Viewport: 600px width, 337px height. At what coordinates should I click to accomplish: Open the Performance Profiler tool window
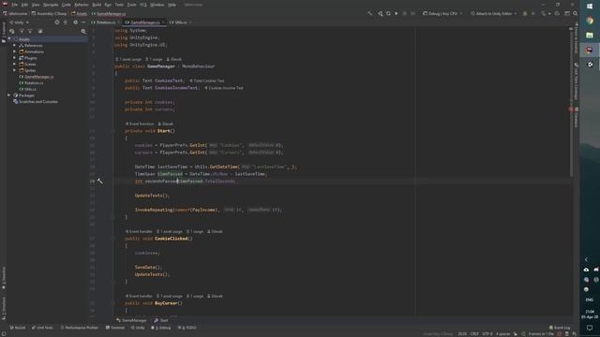click(x=80, y=328)
